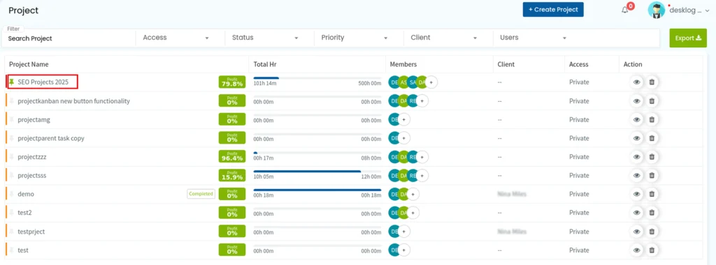
Task: Click the Create Project button
Action: pos(553,10)
